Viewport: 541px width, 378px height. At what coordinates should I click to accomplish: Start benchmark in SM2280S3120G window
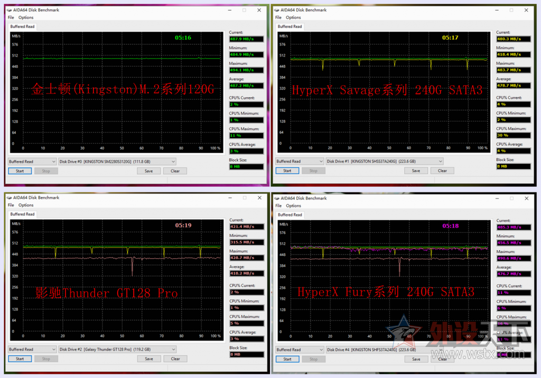(20, 171)
